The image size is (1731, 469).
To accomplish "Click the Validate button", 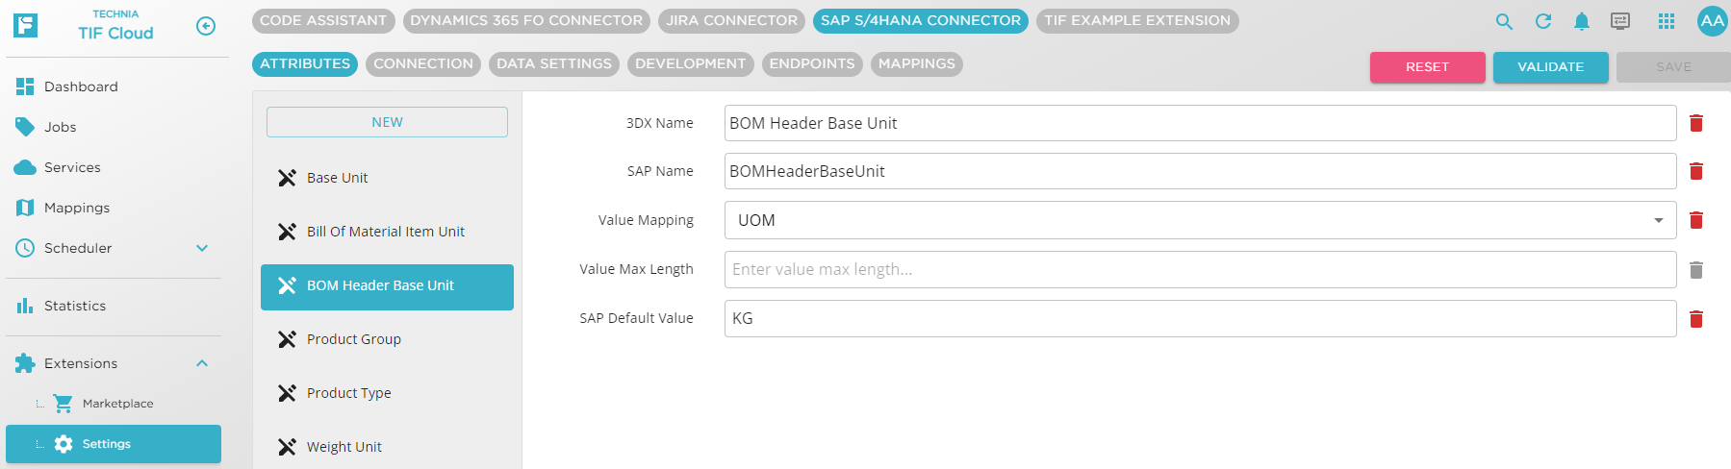I will click(x=1550, y=67).
